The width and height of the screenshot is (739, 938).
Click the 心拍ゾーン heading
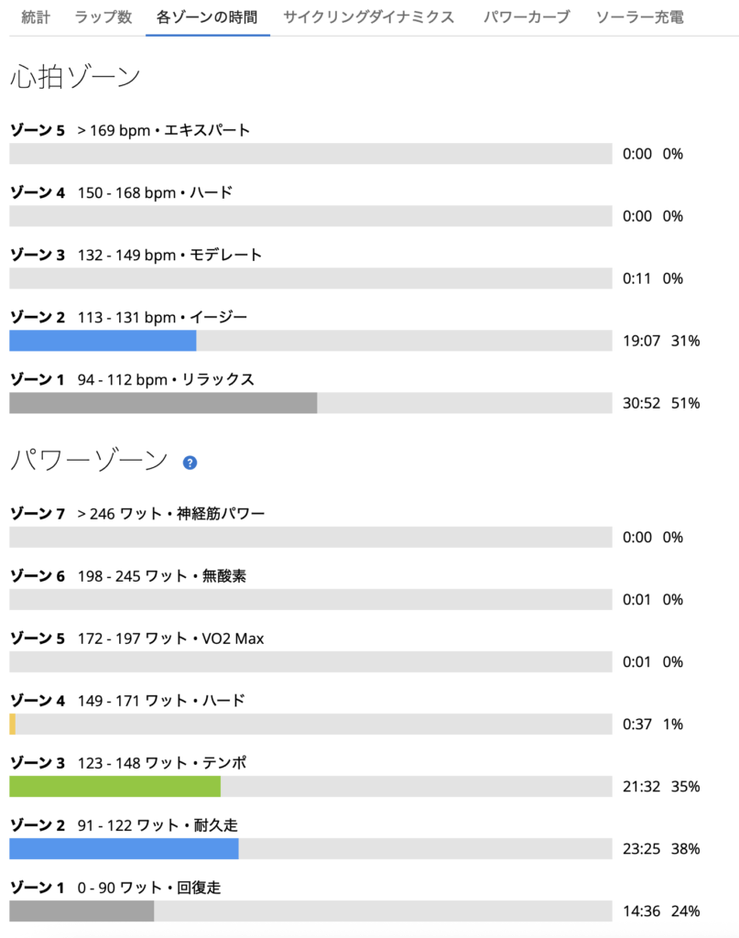75,77
